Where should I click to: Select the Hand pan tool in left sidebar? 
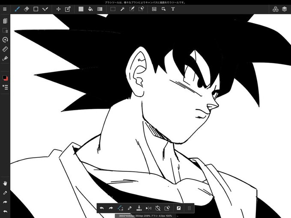[x=5, y=183]
